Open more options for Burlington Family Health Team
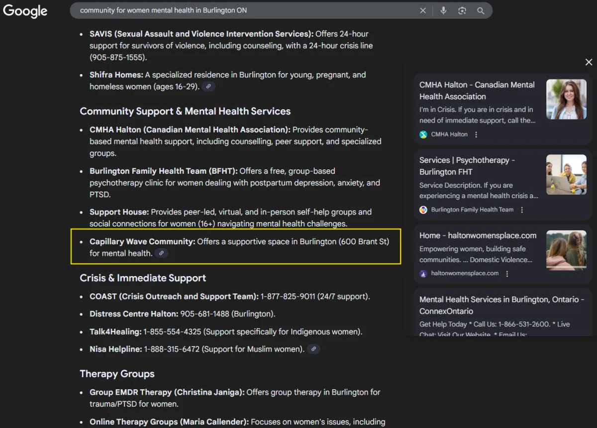Viewport: 597px width, 428px height. [522, 210]
